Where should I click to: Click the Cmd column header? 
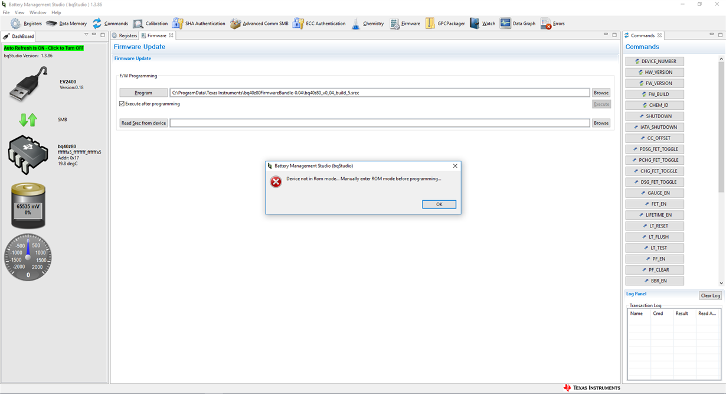[662, 314]
